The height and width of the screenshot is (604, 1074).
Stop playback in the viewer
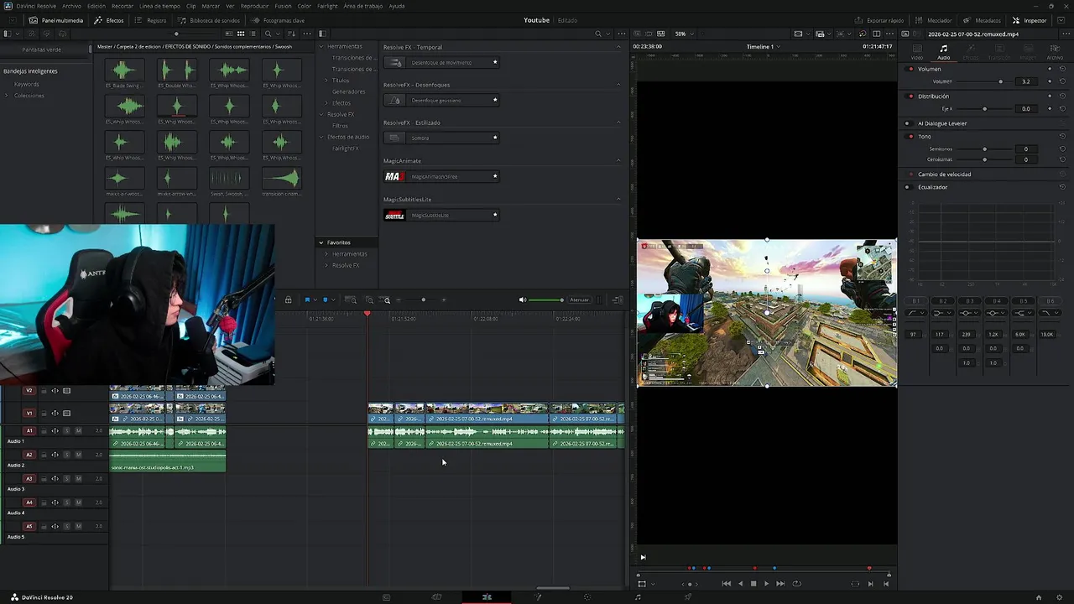click(753, 583)
